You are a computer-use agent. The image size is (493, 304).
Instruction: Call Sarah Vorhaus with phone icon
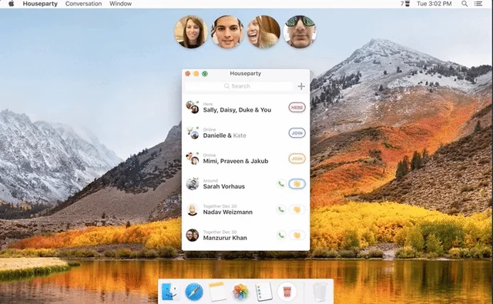click(x=281, y=184)
